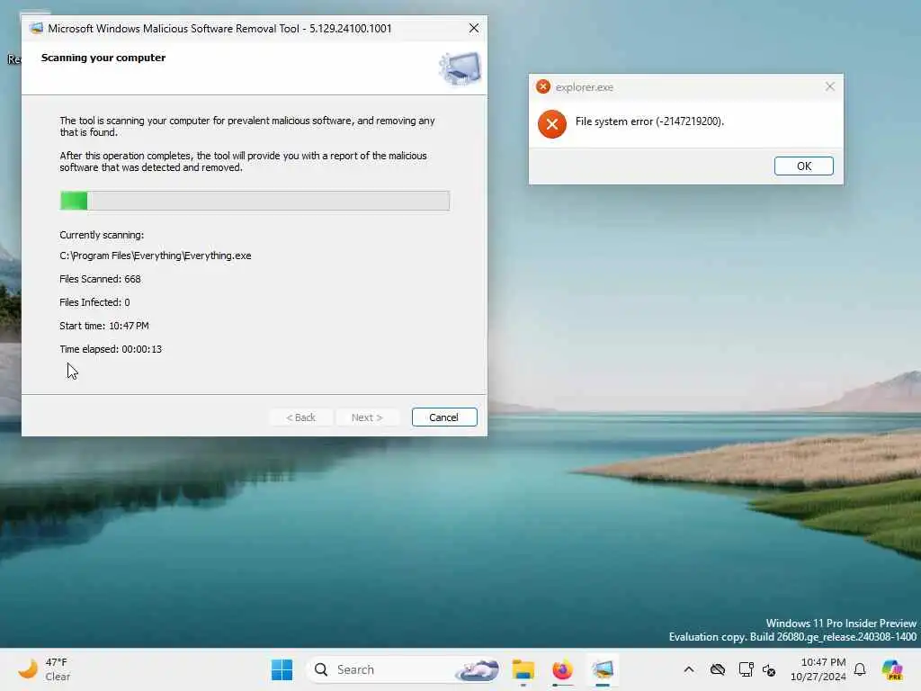921x691 pixels.
Task: Click the "Files Scanned: 668" text
Action: [x=101, y=279]
